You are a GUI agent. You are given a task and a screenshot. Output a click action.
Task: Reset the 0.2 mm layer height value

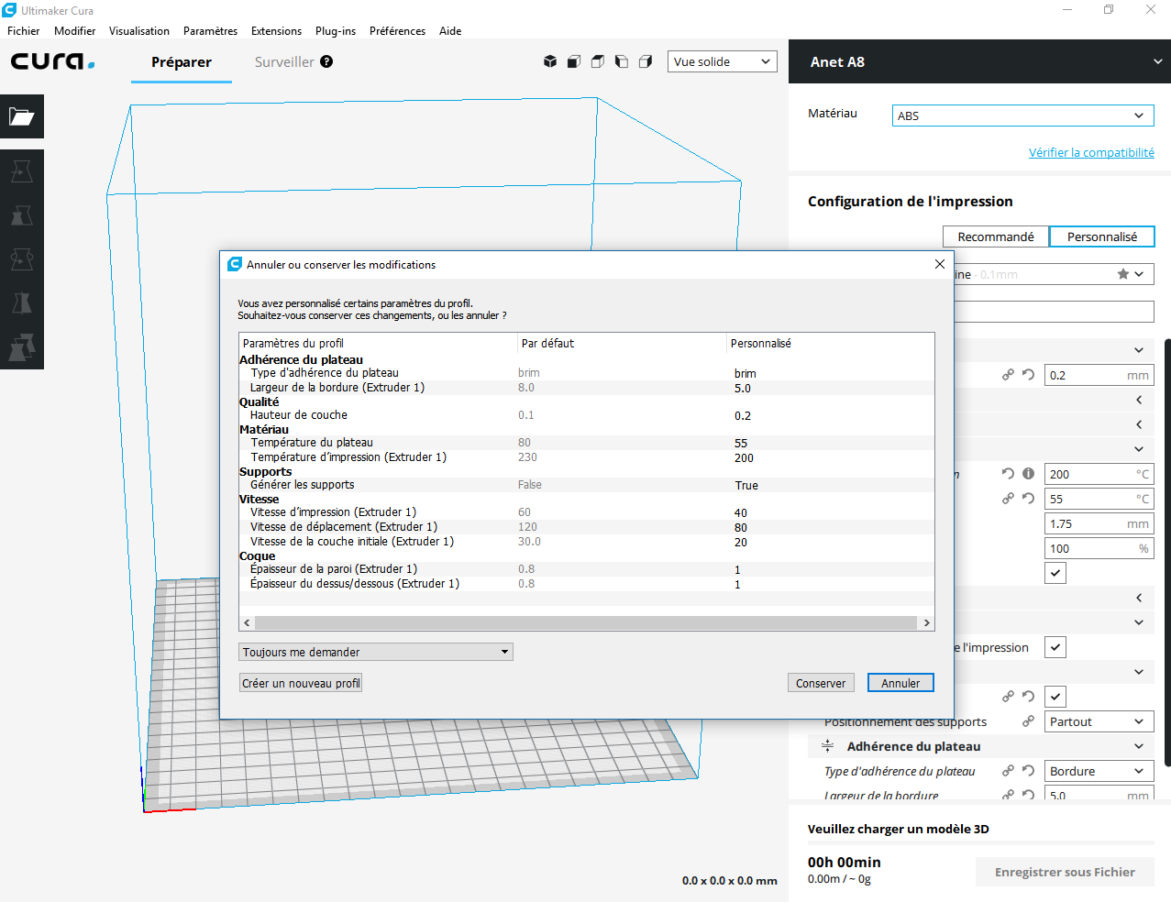pyautogui.click(x=1028, y=375)
